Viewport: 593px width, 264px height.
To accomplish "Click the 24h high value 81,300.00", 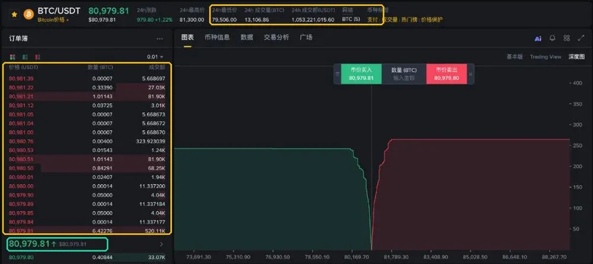I will coord(192,20).
